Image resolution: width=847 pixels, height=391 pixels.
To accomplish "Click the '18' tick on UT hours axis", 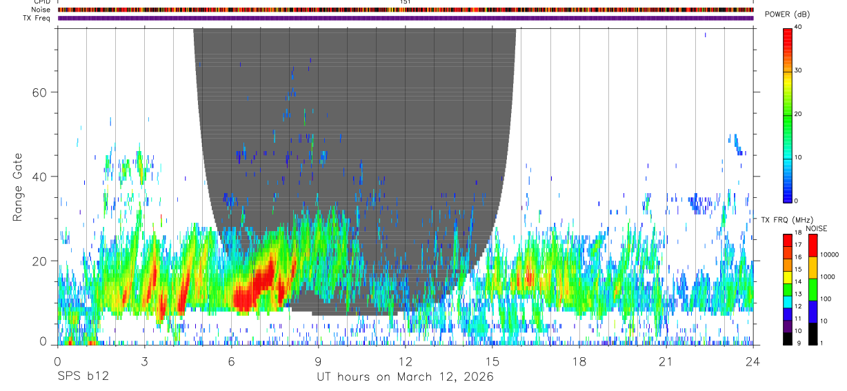I will click(x=579, y=361).
